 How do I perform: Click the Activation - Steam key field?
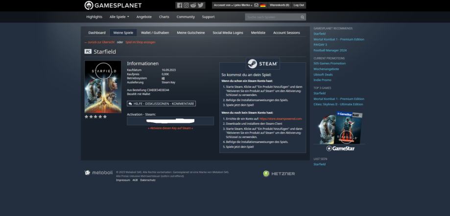170,121
